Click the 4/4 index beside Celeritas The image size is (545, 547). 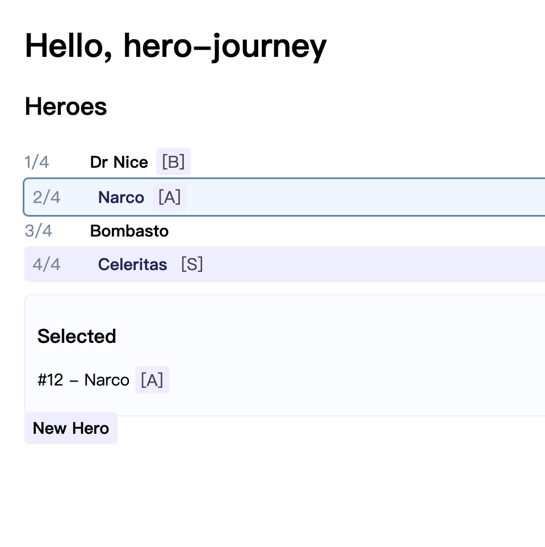point(47,264)
